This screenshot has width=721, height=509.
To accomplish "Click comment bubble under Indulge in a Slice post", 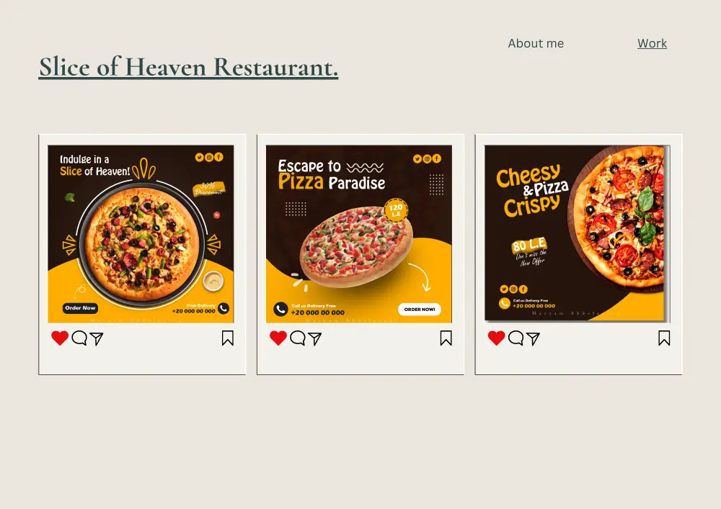I will pos(79,338).
